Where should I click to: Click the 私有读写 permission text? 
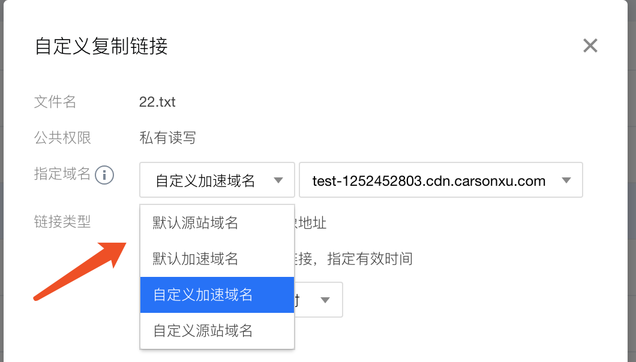point(166,138)
